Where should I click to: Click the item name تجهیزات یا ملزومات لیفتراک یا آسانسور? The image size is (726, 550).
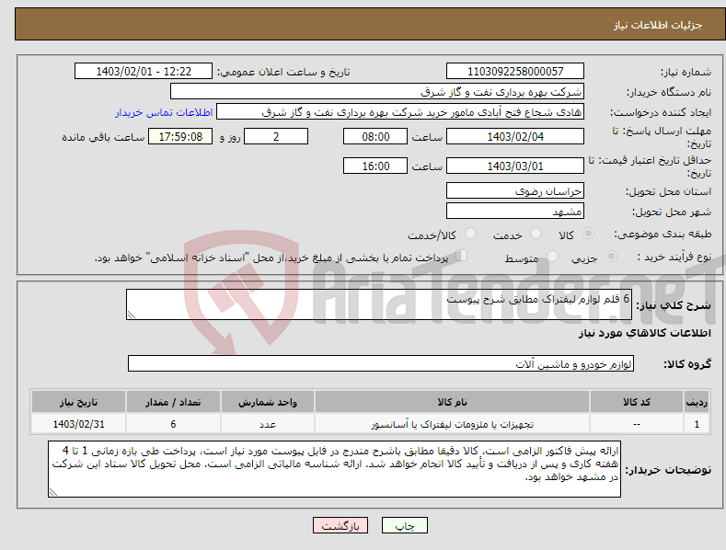pos(452,424)
